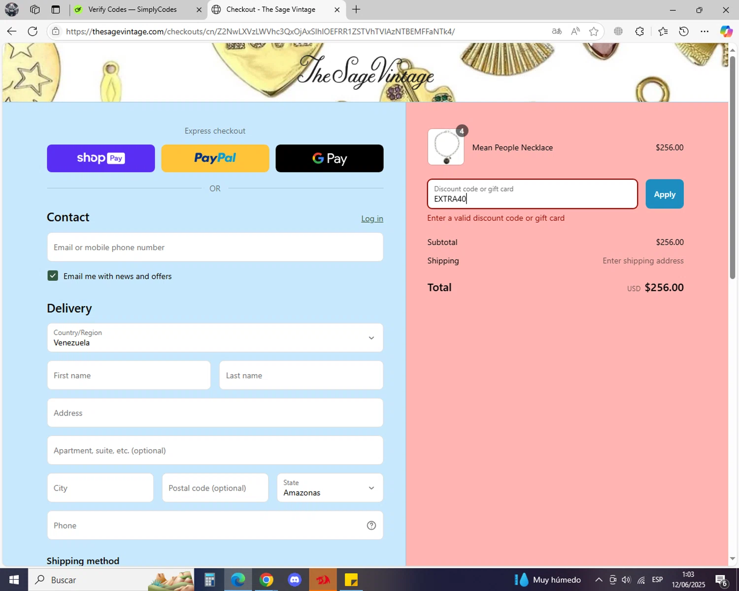The image size is (739, 591).
Task: Open Settings and more ellipsis menu
Action: click(705, 31)
